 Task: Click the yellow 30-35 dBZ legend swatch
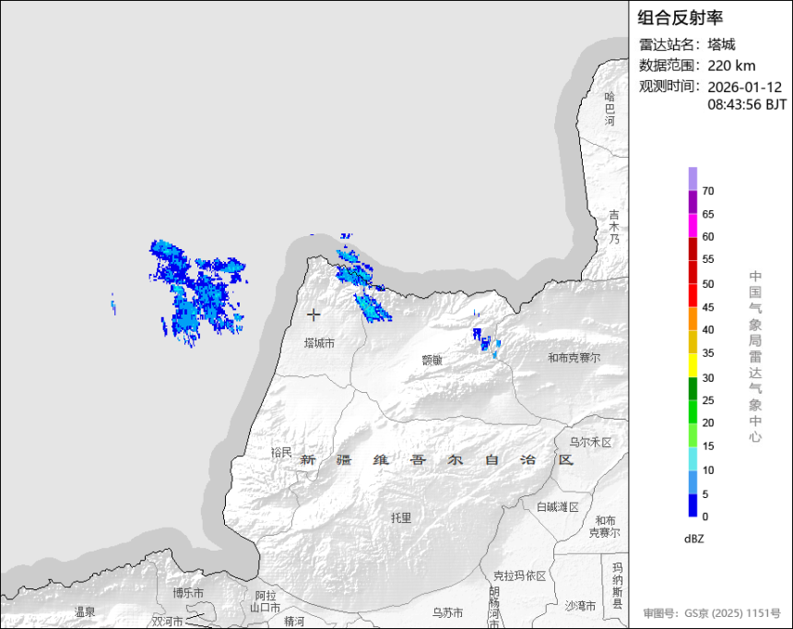pos(692,365)
